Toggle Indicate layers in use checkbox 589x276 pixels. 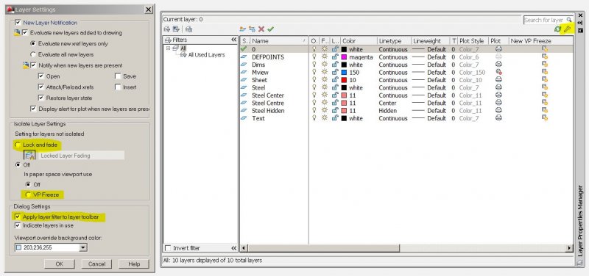[x=18, y=225]
